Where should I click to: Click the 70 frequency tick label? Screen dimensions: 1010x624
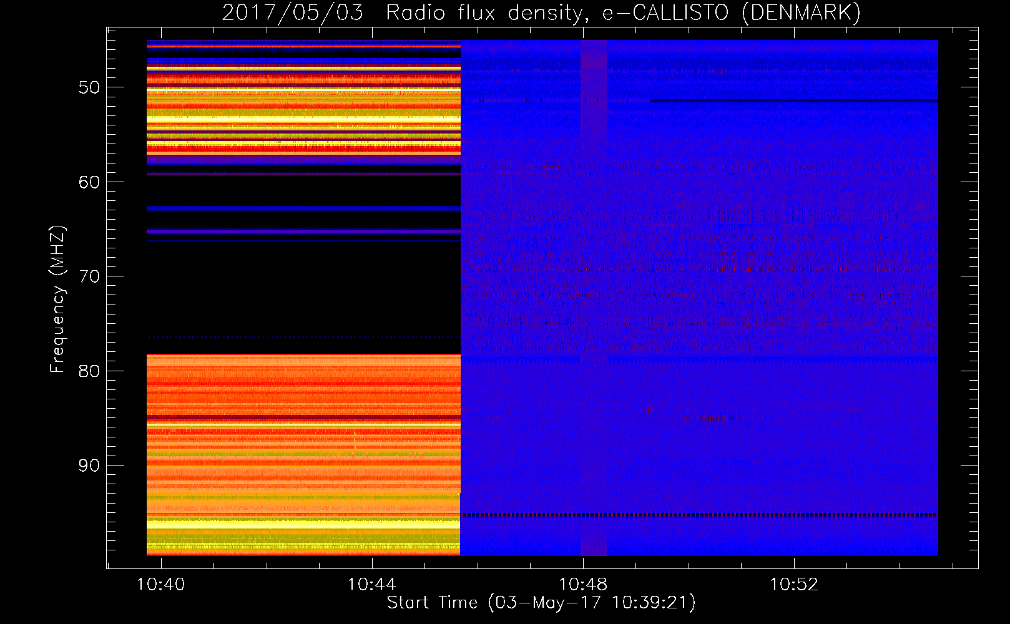point(89,276)
